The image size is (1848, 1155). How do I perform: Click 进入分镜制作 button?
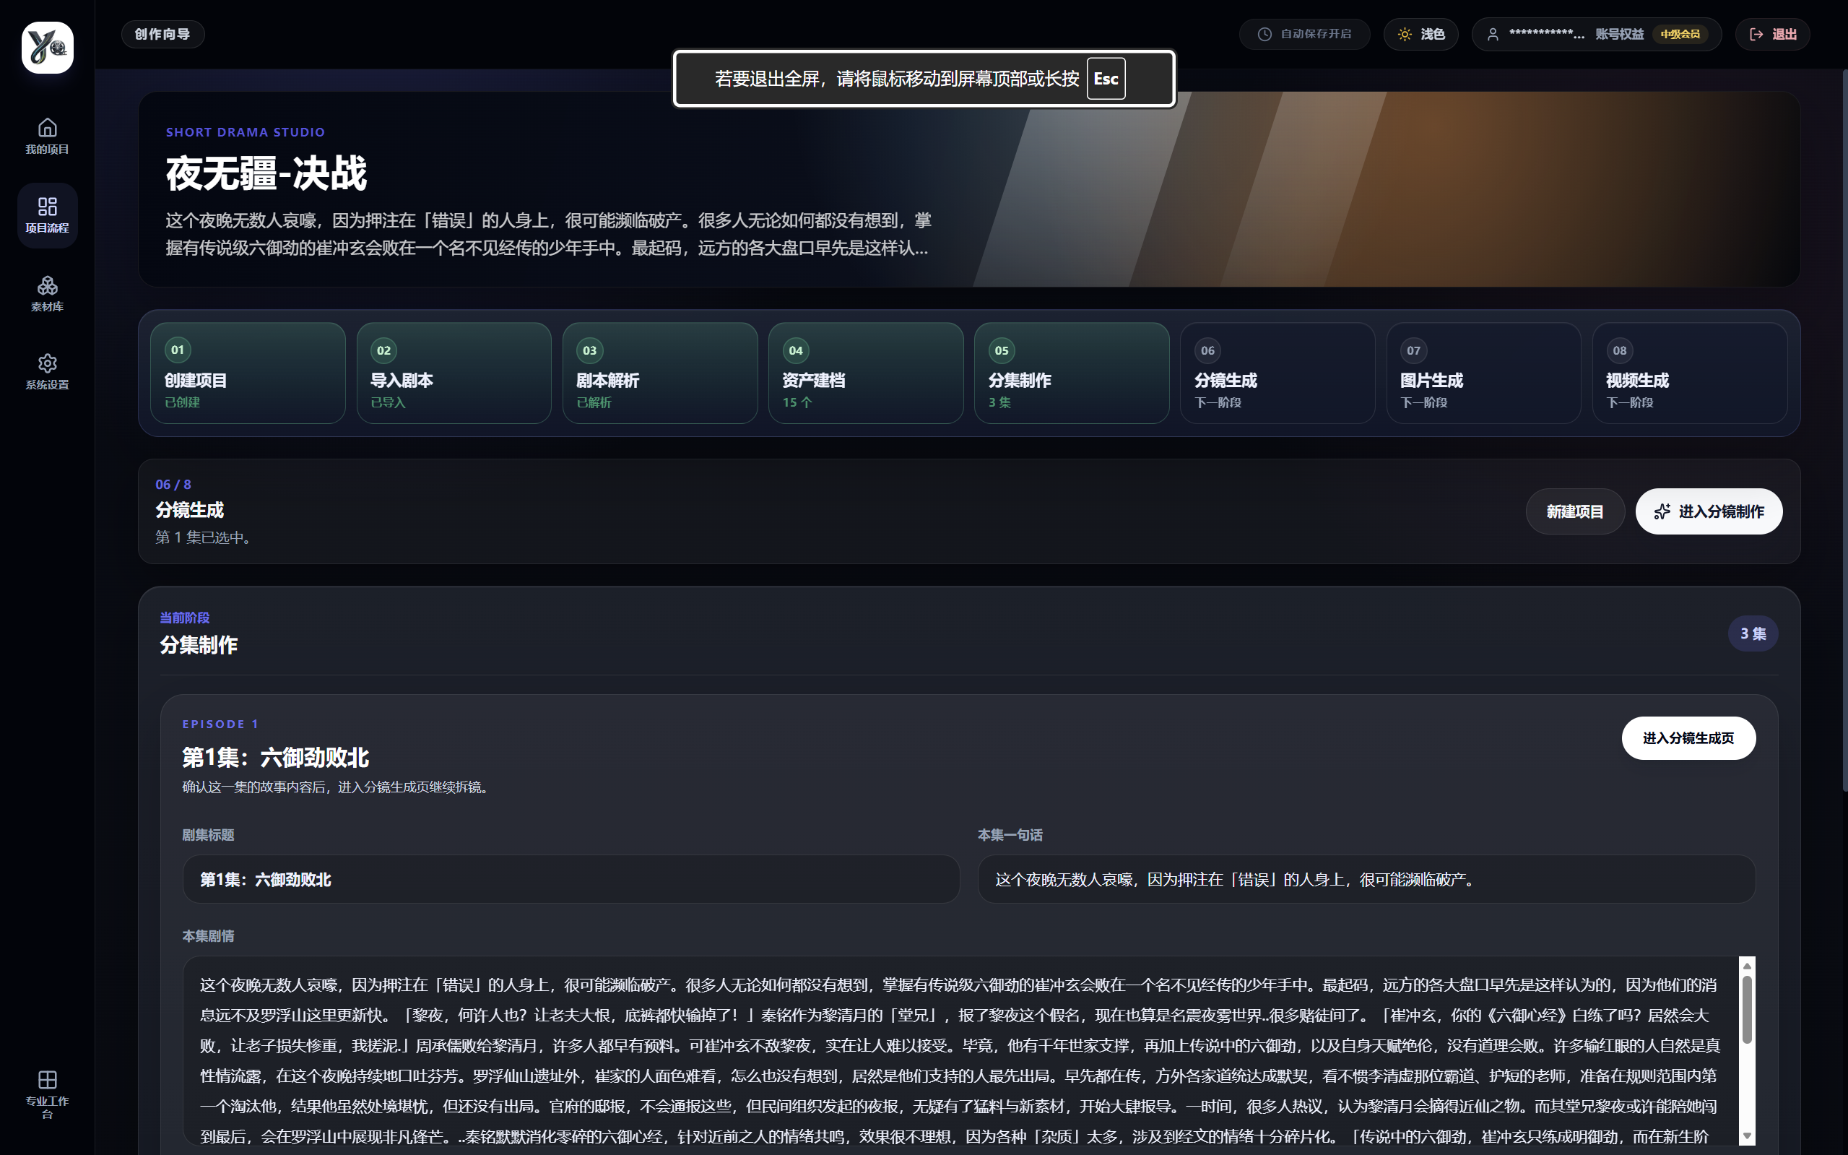[1709, 512]
